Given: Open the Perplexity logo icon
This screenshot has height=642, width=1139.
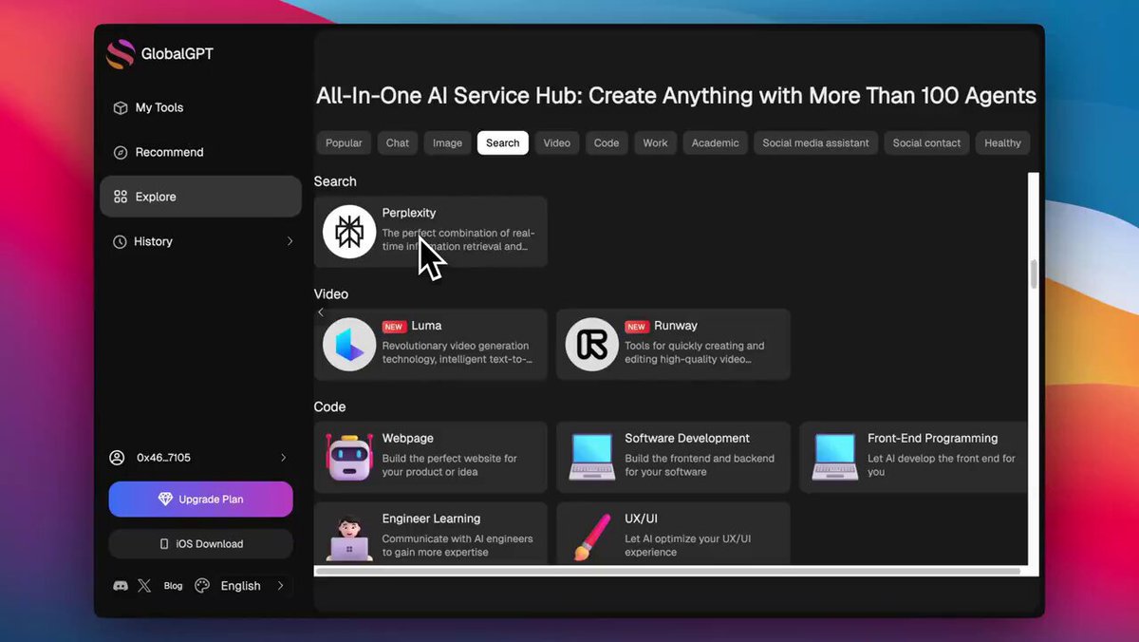Looking at the screenshot, I should pyautogui.click(x=349, y=232).
